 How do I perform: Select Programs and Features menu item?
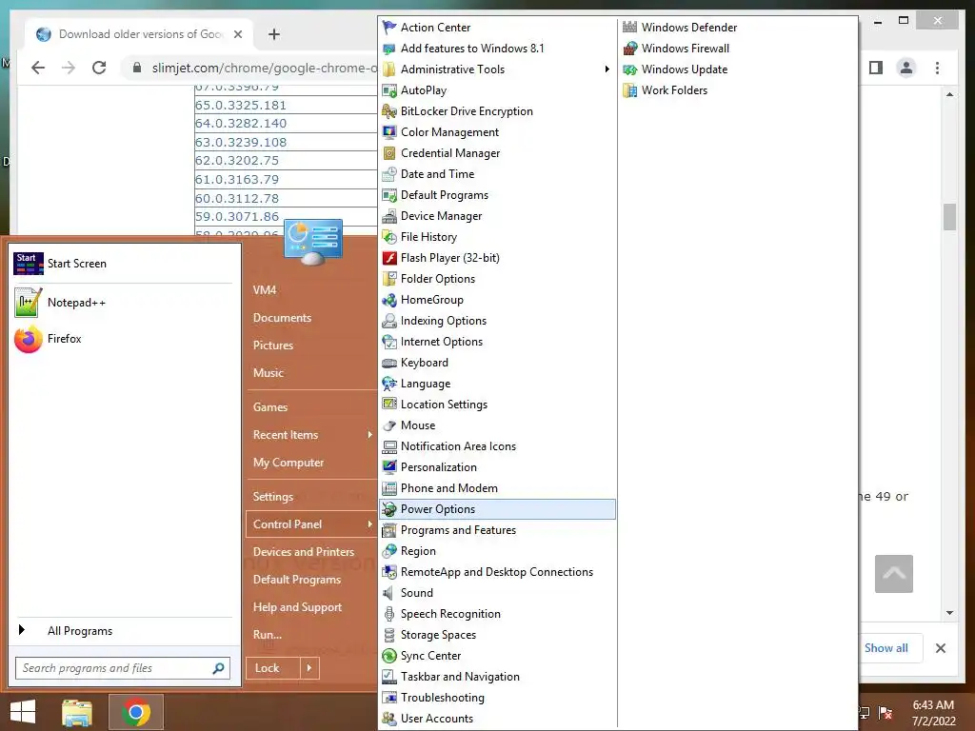pos(497,530)
